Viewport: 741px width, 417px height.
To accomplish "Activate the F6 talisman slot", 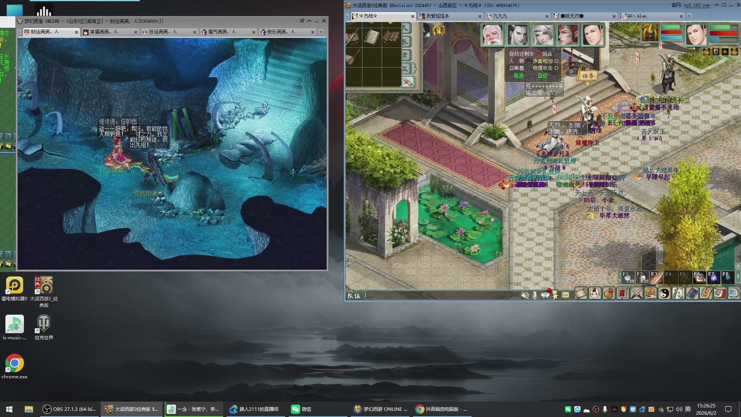I will [699, 277].
